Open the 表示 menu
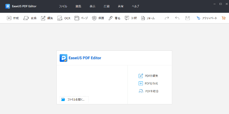 click(x=92, y=6)
